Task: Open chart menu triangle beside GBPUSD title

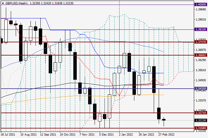Action: point(3,3)
